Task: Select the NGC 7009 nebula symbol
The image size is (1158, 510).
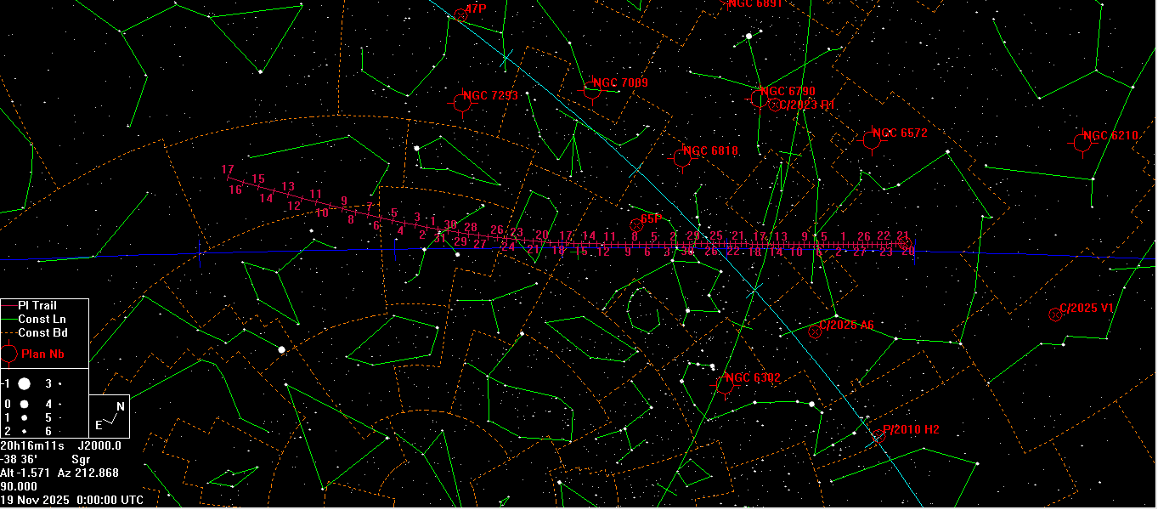Action: click(592, 89)
